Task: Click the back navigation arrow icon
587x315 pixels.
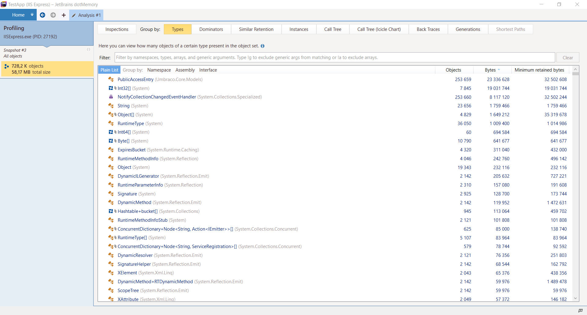Action: (x=42, y=15)
